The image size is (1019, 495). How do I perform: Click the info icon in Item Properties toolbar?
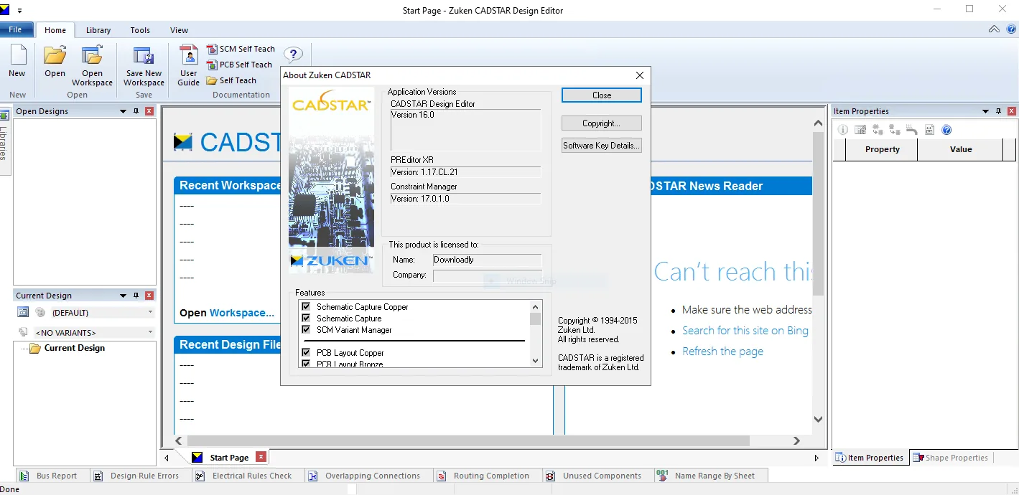(x=843, y=130)
